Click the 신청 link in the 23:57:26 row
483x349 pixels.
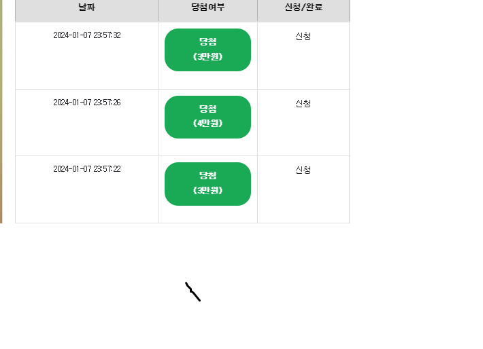[x=303, y=103]
